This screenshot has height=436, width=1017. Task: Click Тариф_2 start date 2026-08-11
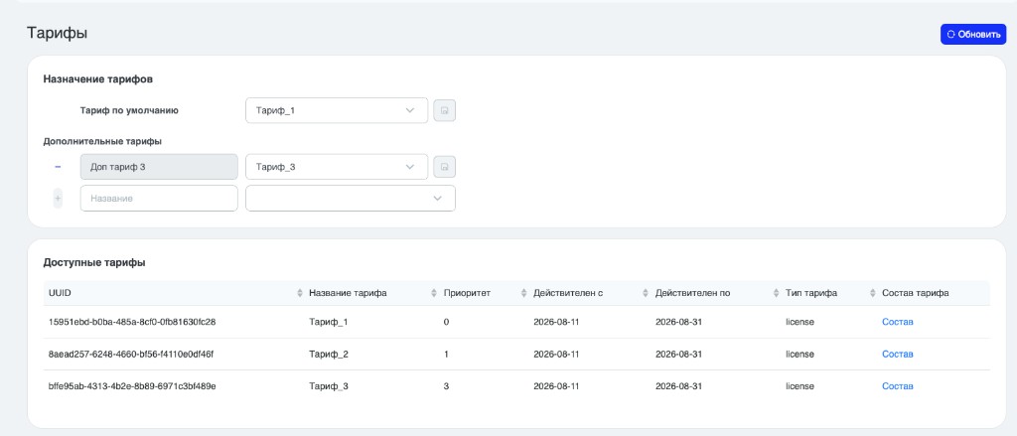pyautogui.click(x=556, y=355)
